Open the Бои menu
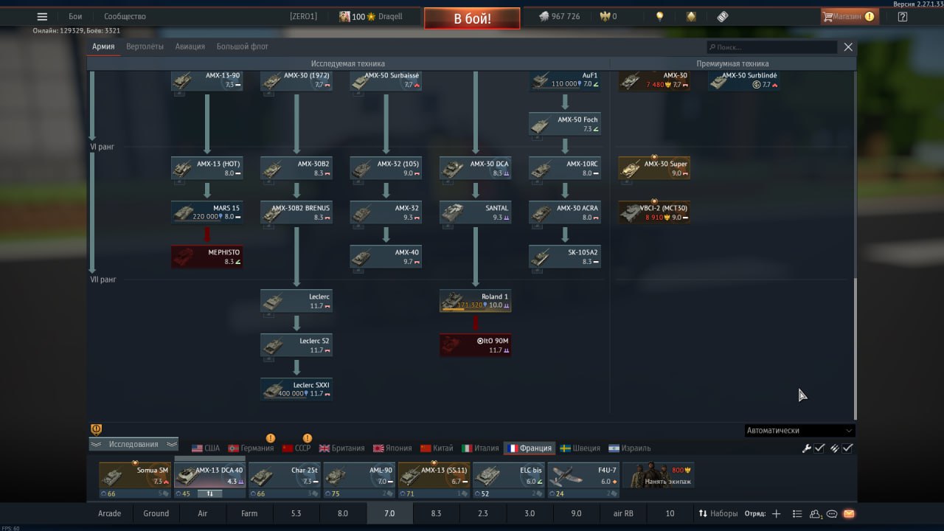The width and height of the screenshot is (944, 531). tap(75, 16)
